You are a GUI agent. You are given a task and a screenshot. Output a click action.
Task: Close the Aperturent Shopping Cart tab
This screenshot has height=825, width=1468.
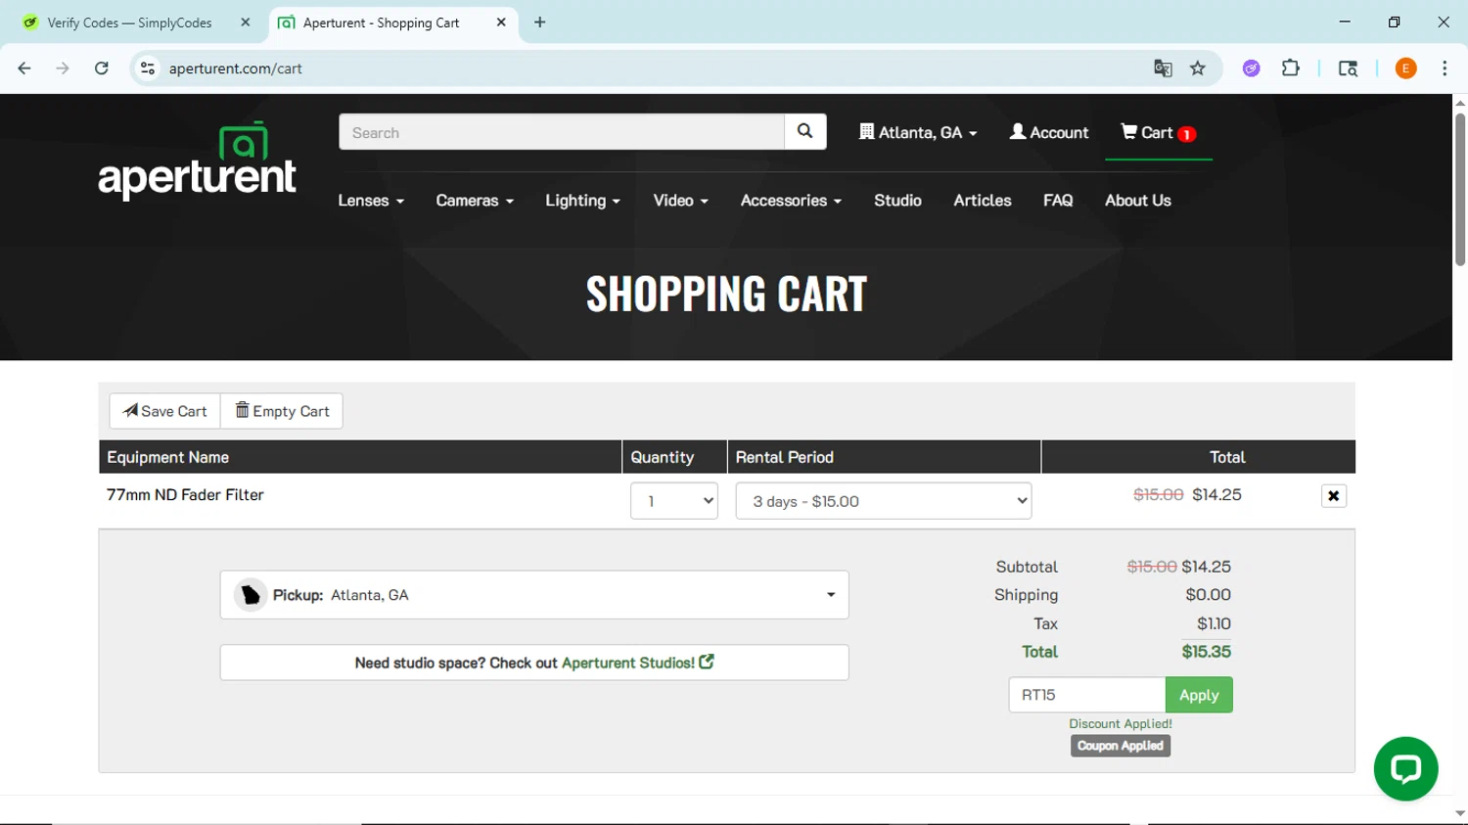[x=501, y=23]
